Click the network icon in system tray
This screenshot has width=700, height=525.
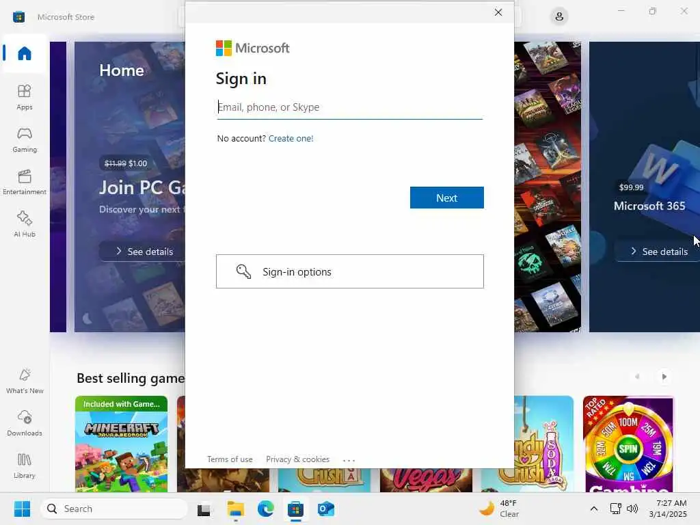point(616,509)
